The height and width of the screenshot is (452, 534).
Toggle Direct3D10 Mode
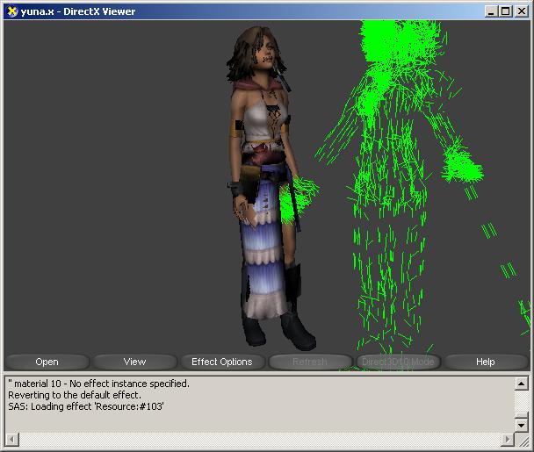pos(397,362)
